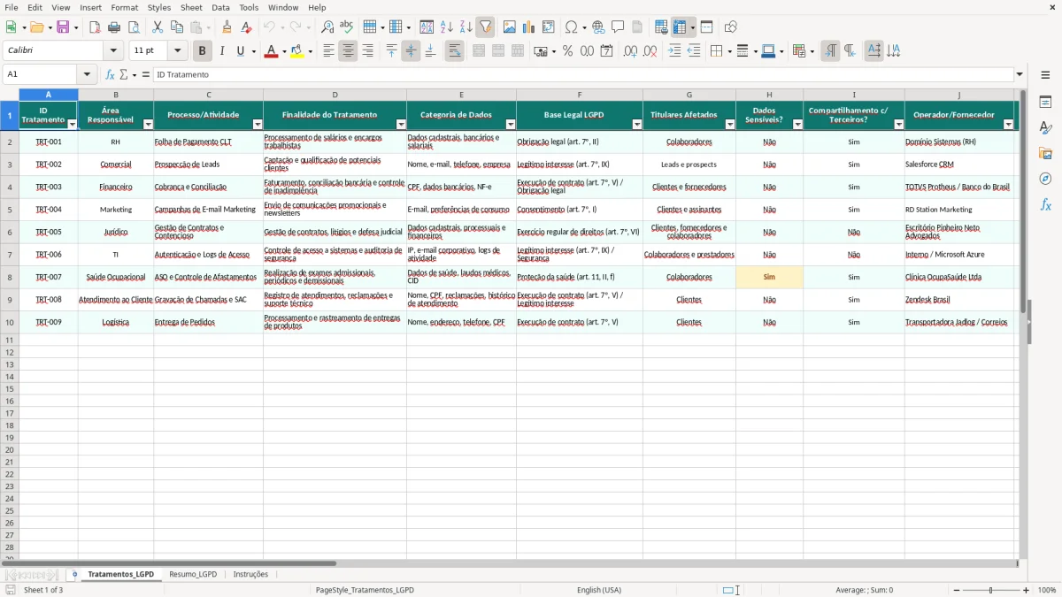Toggle Freeze Rows and Columns
Screen dimensions: 1062x597
(680, 27)
